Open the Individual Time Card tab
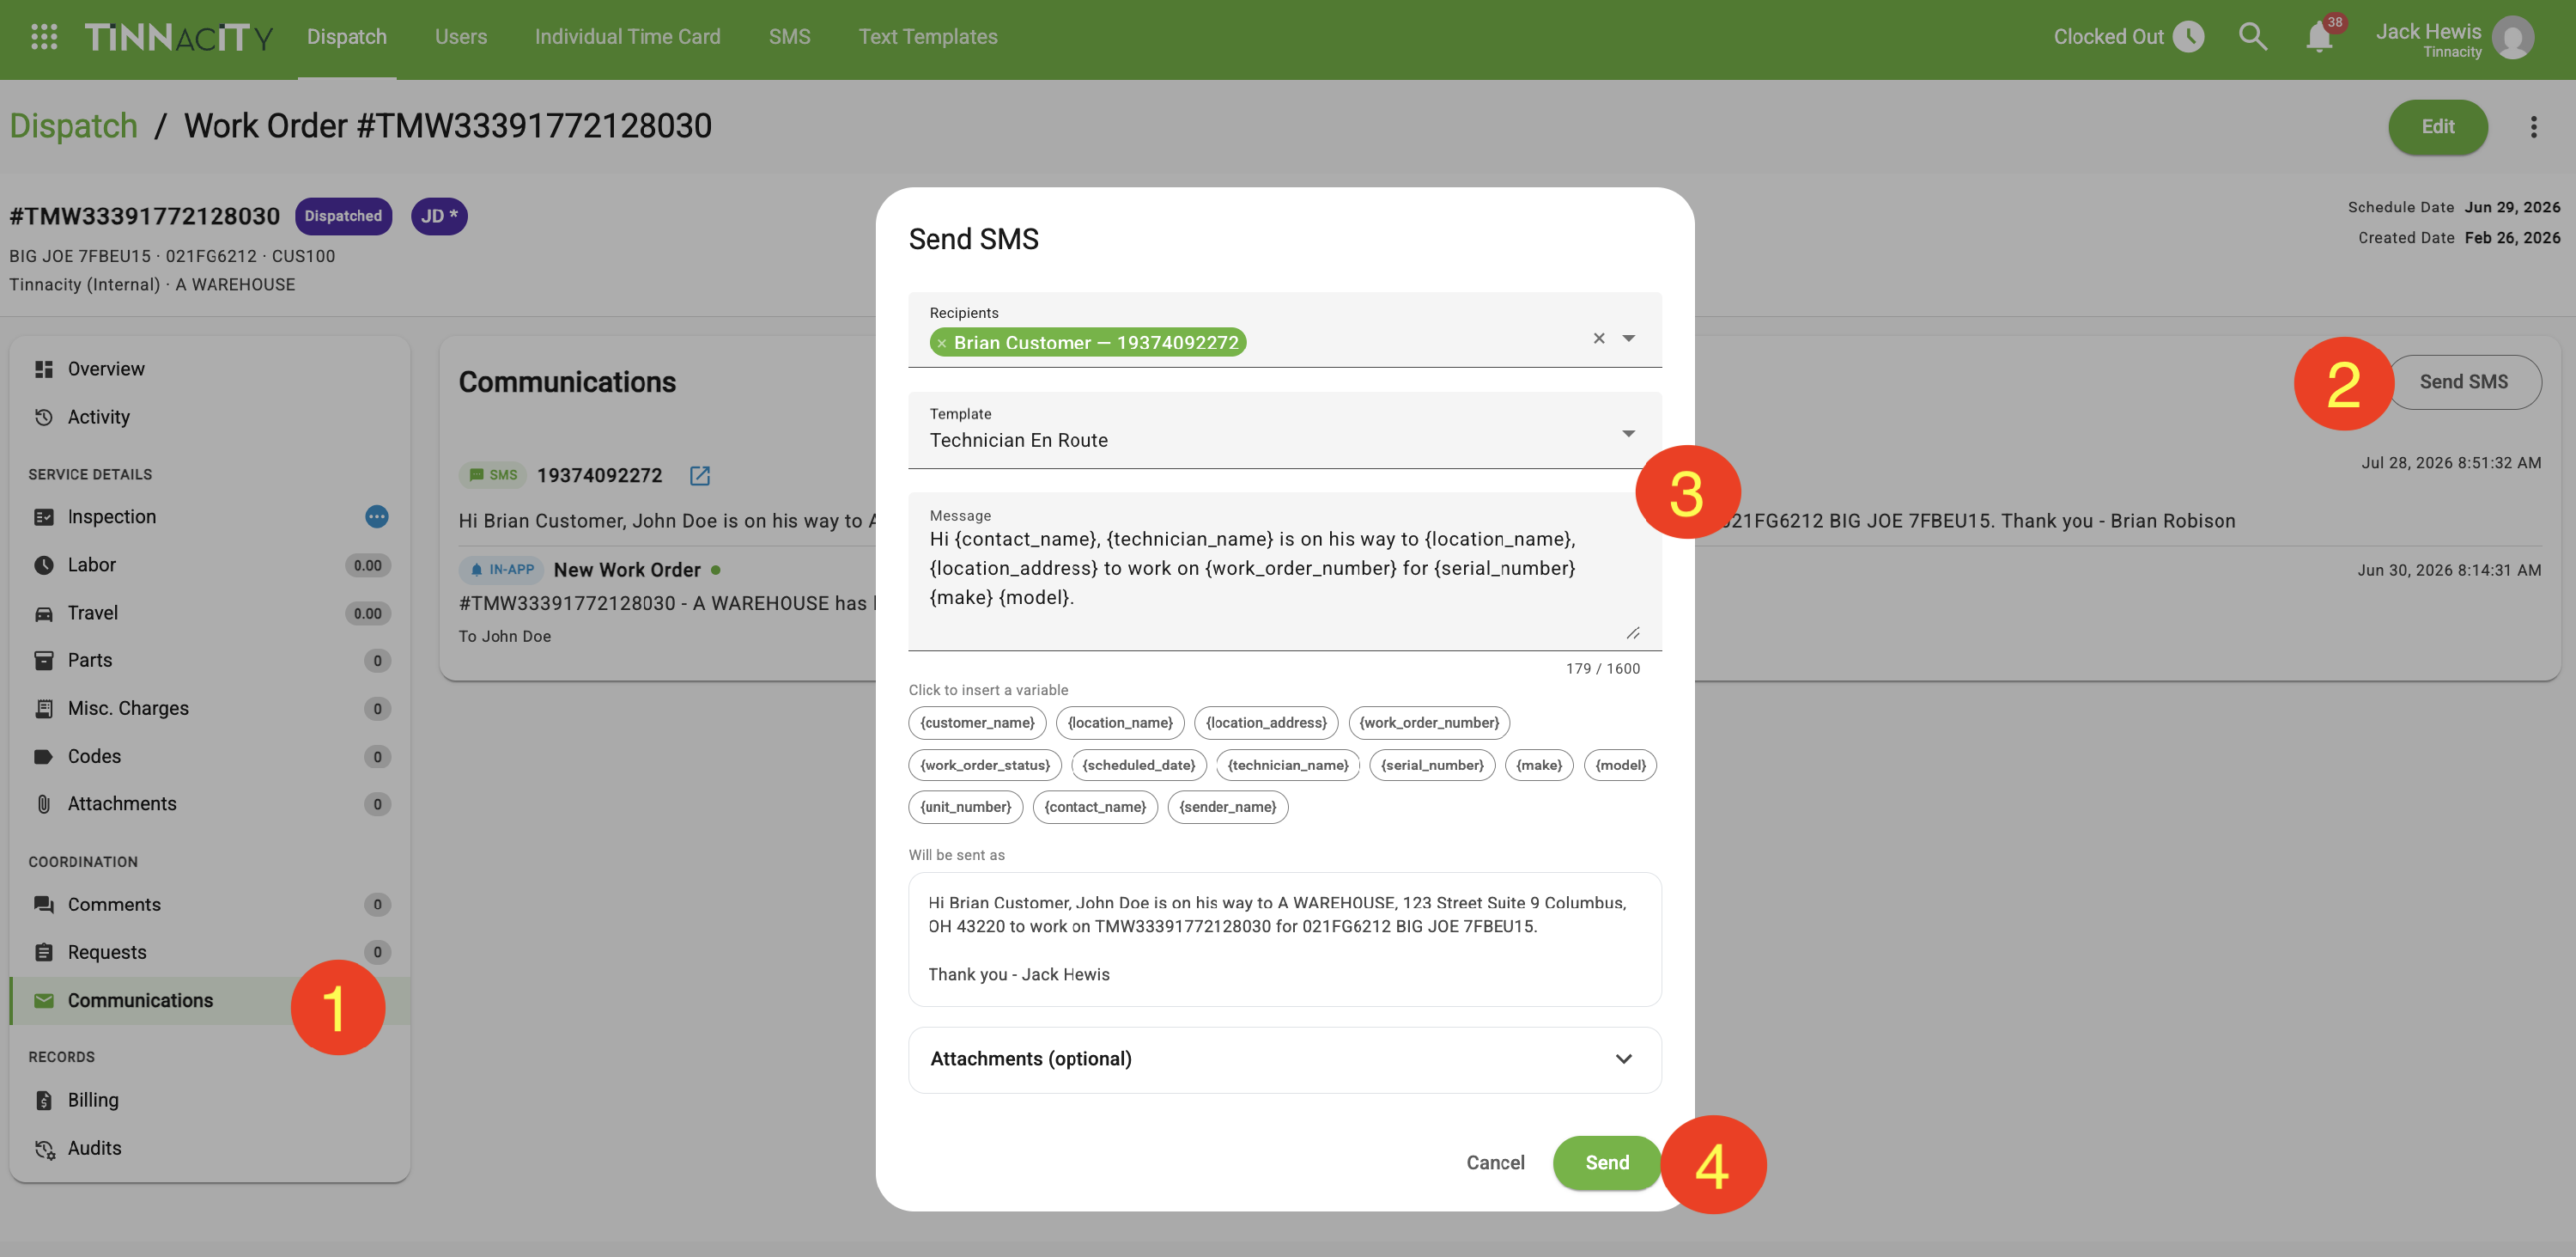2576x1257 pixels. click(x=627, y=37)
